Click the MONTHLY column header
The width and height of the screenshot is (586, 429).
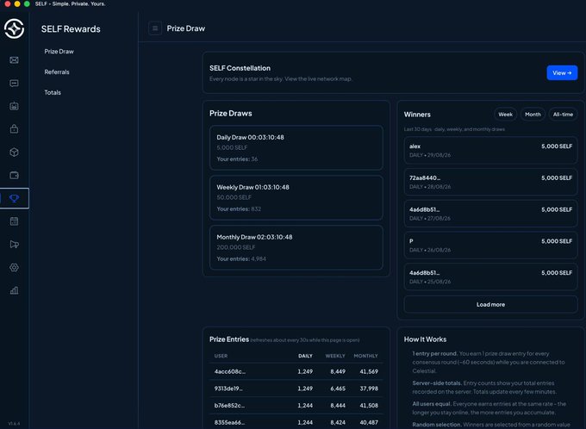point(366,356)
